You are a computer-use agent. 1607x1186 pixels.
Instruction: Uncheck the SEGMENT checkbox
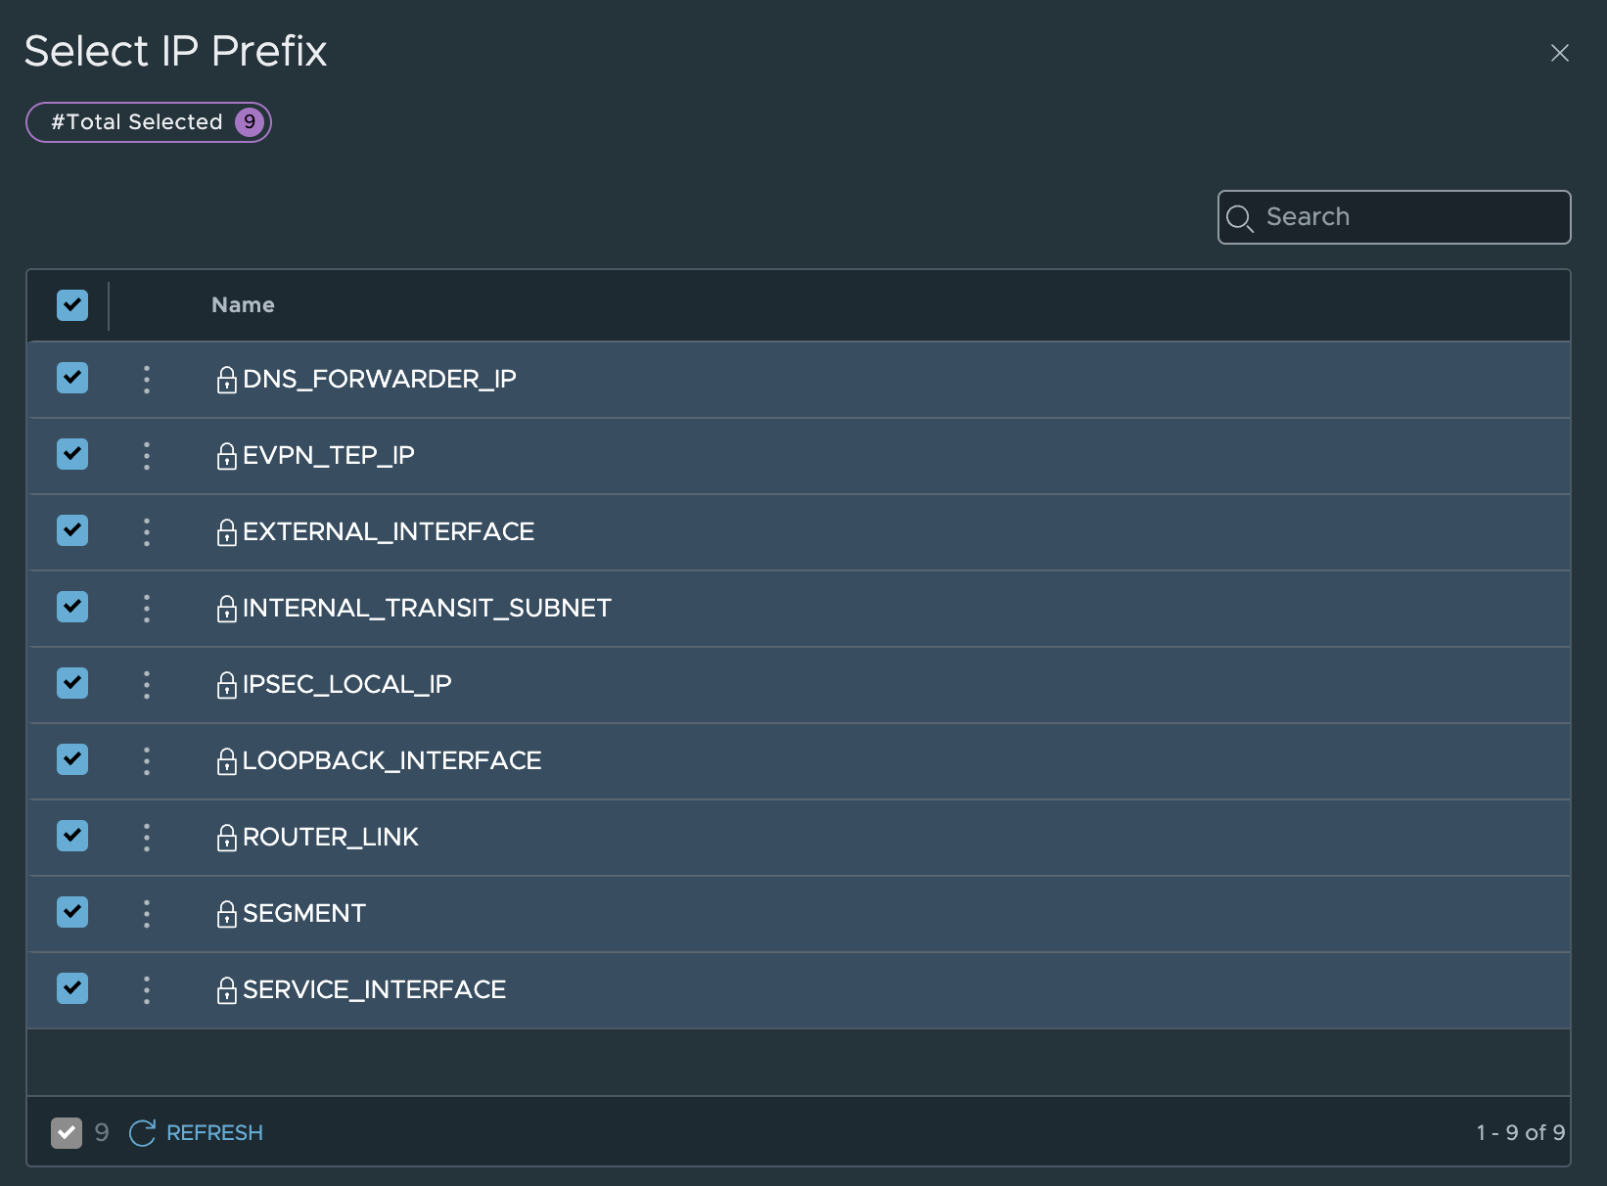(72, 912)
